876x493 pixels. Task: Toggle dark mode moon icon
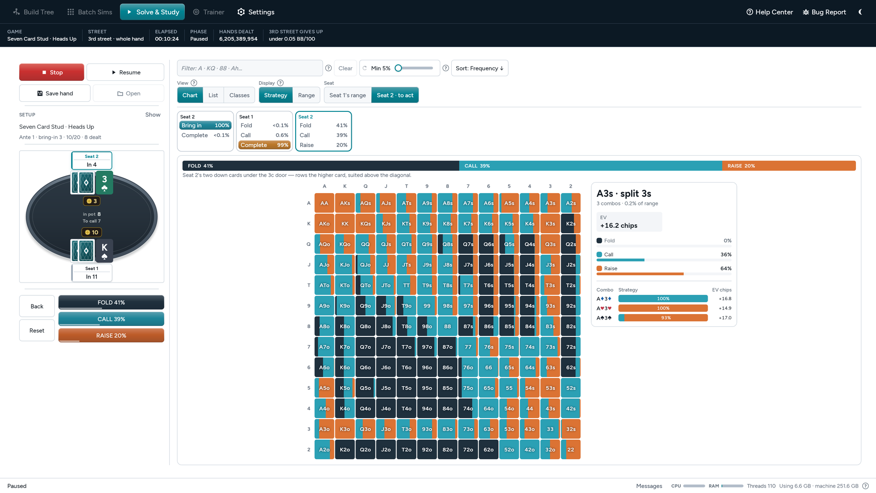pos(860,12)
